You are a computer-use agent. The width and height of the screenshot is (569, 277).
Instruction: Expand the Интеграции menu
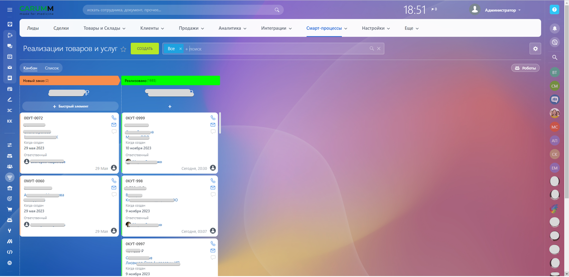point(276,28)
